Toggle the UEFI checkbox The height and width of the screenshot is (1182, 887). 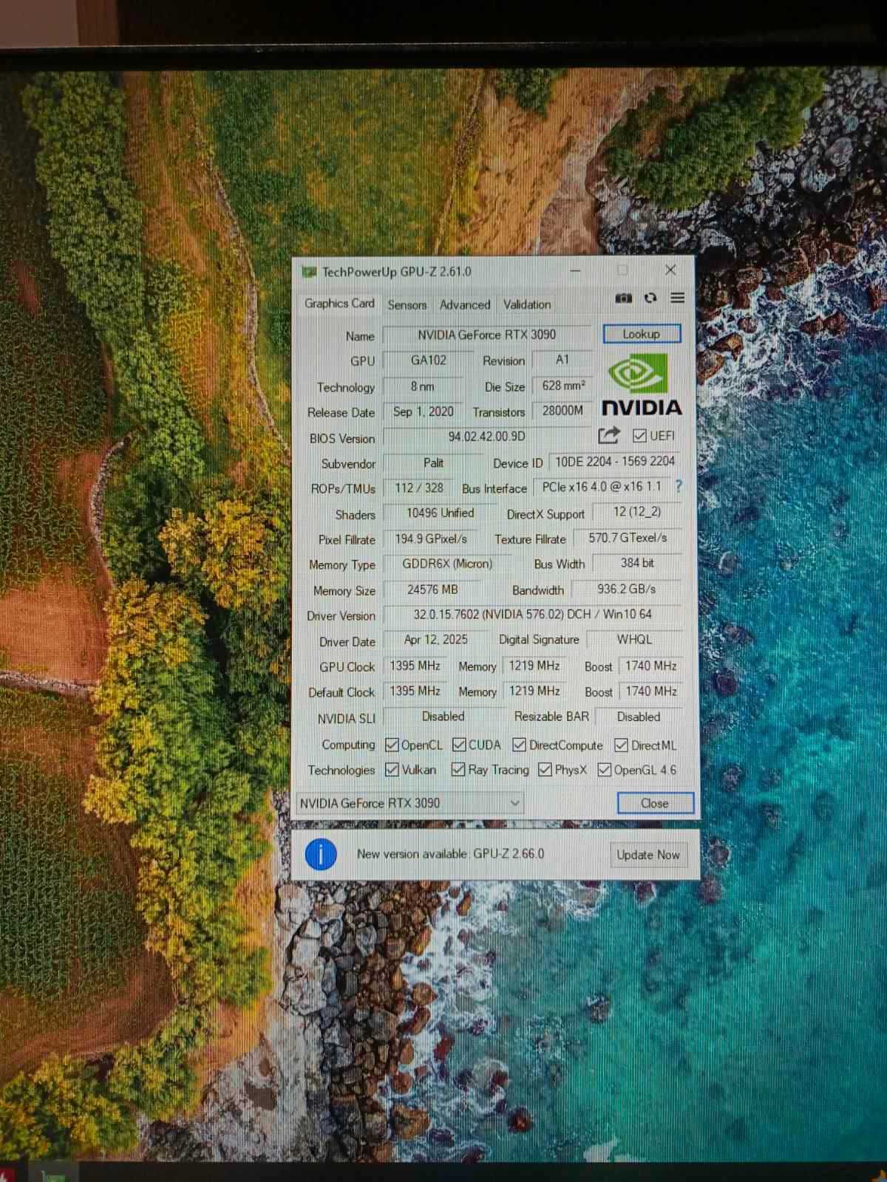(640, 436)
